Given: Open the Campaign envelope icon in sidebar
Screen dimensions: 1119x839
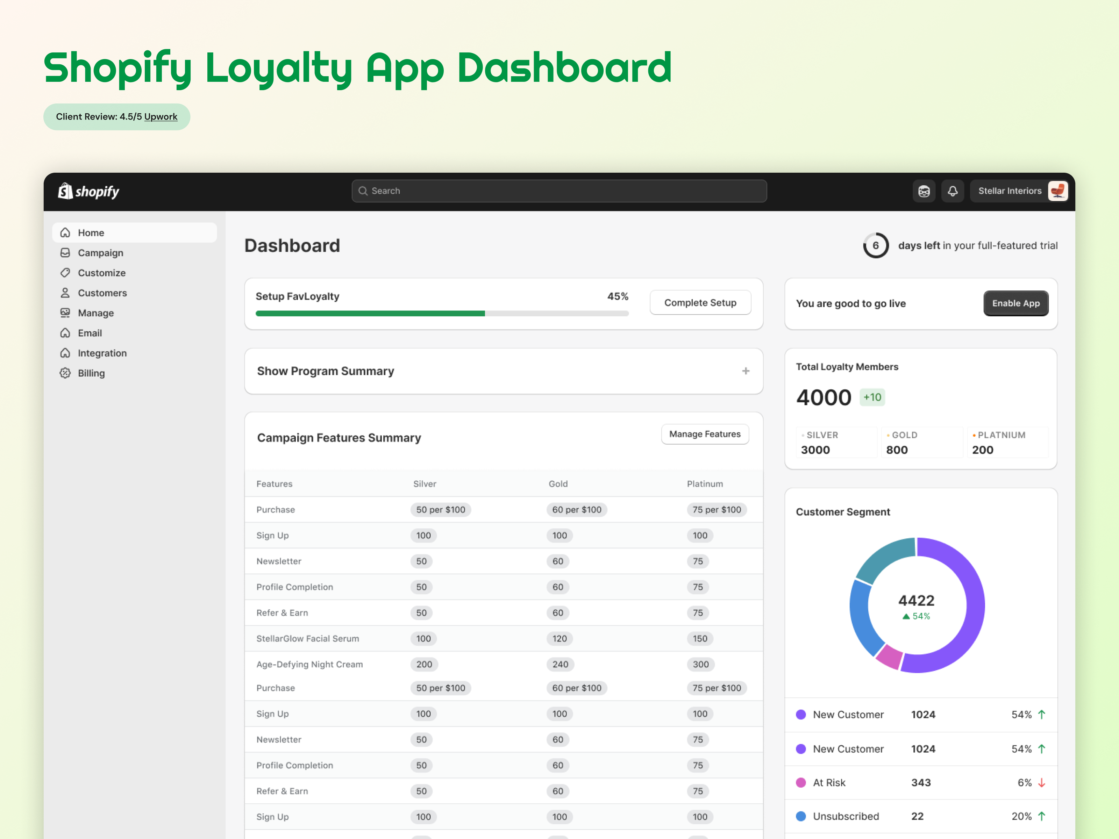Looking at the screenshot, I should point(65,253).
